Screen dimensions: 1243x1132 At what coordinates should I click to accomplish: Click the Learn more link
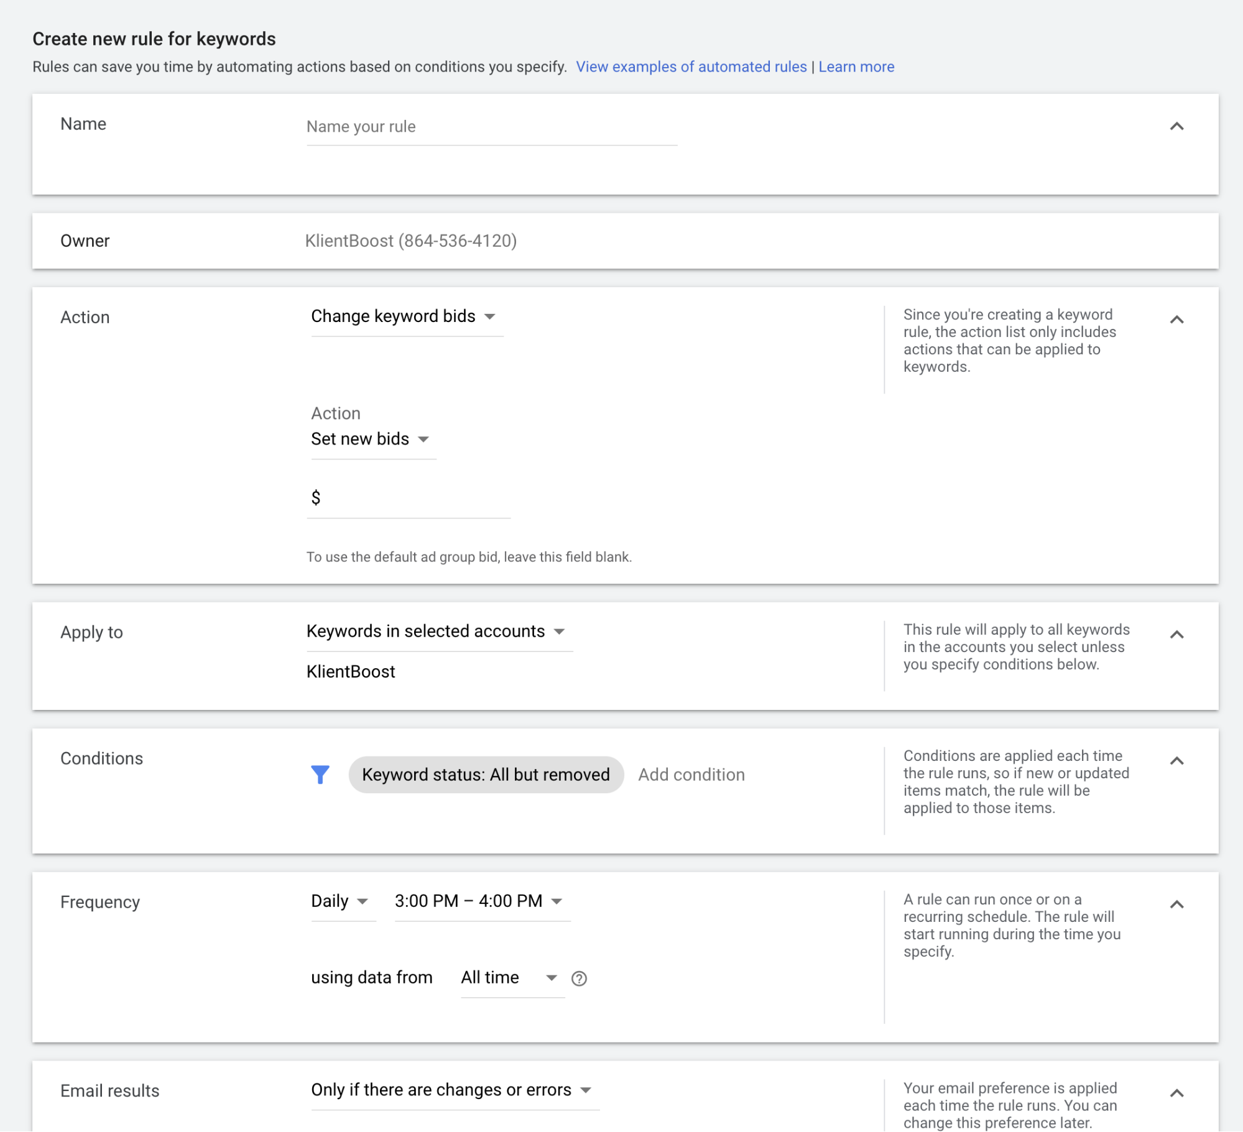click(x=856, y=67)
